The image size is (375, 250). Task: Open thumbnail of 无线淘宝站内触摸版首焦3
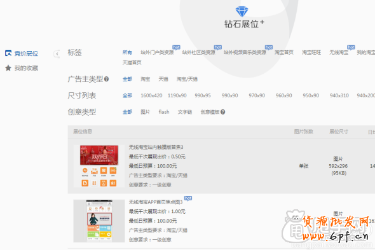coord(99,165)
